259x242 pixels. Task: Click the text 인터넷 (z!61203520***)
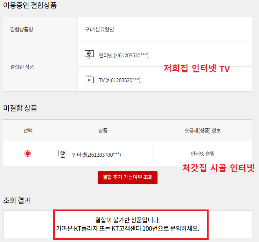pos(124,56)
